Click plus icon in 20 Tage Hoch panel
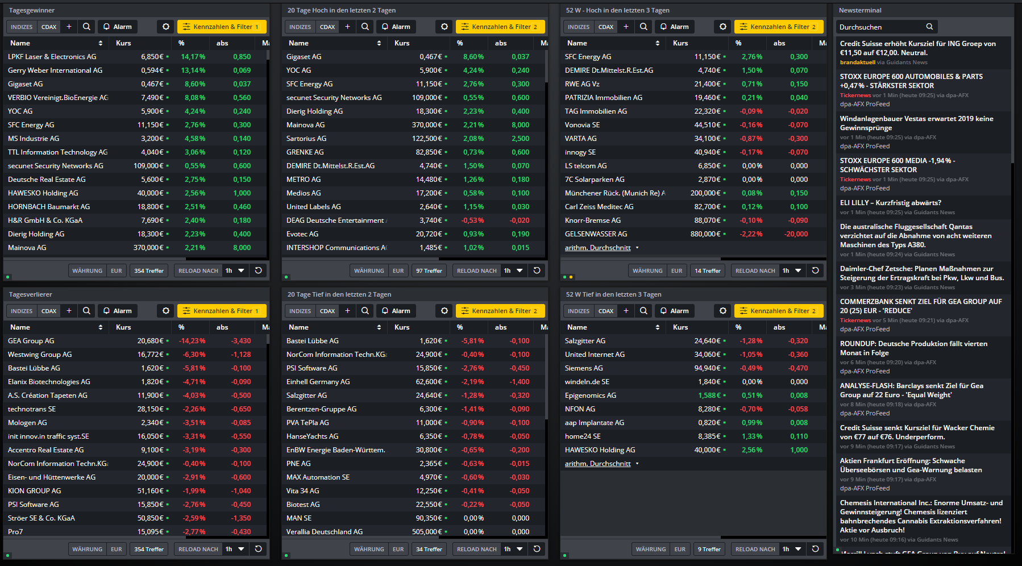Viewport: 1022px width, 566px height. click(x=347, y=27)
